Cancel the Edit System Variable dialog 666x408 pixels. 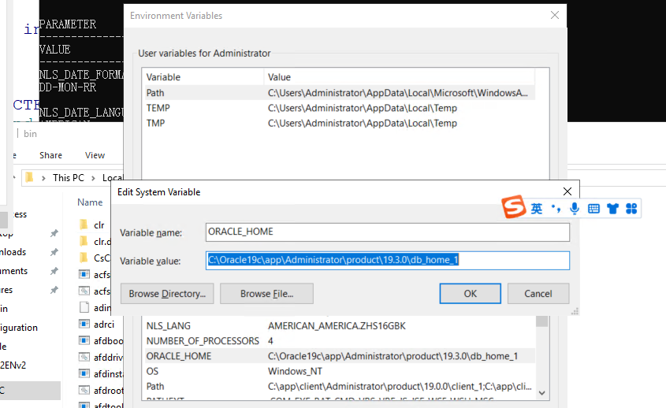[538, 294]
